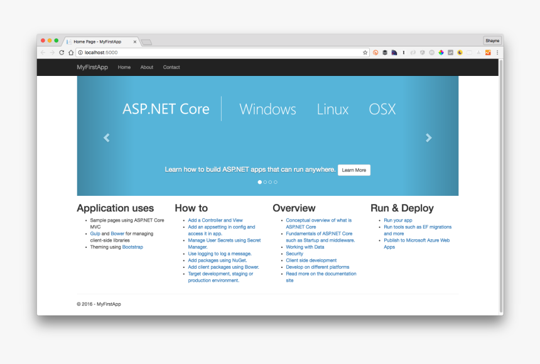Open the Bootstrap link
The height and width of the screenshot is (364, 540).
(x=132, y=247)
